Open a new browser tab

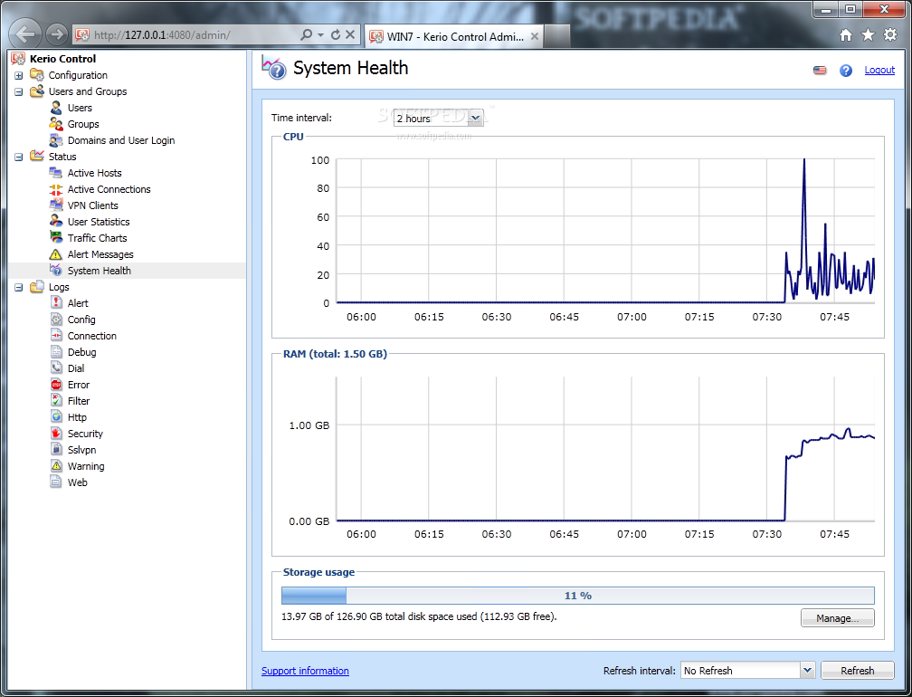click(x=556, y=36)
